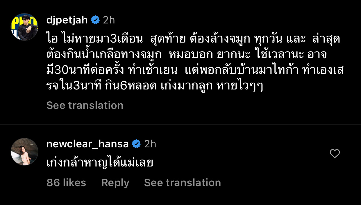361x205 pixels.
Task: Open the djpetjah username link
Action: point(67,20)
